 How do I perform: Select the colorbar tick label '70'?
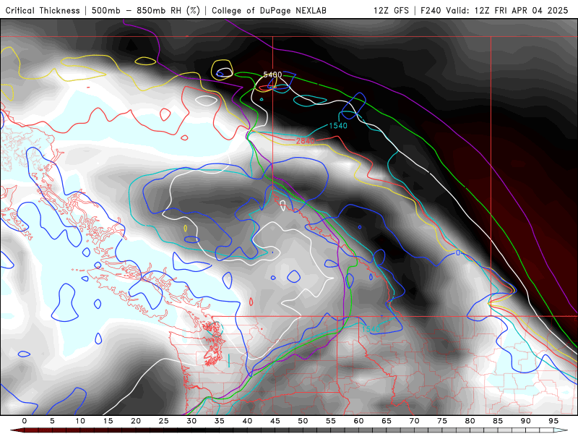pyautogui.click(x=414, y=421)
